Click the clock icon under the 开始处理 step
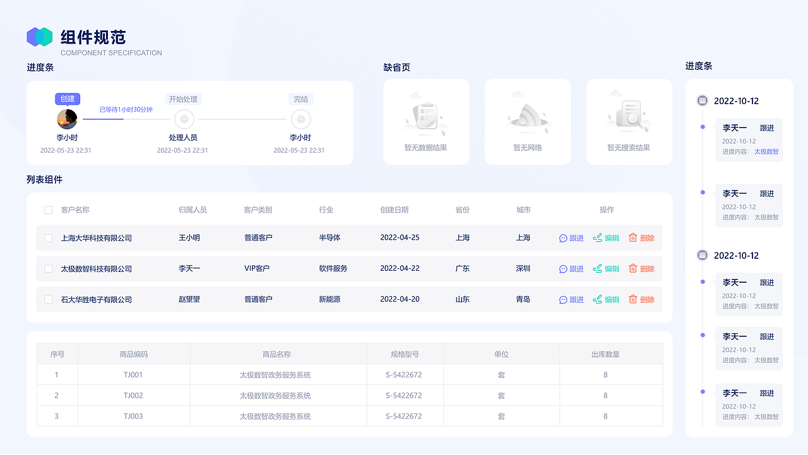The image size is (808, 455). 183,119
